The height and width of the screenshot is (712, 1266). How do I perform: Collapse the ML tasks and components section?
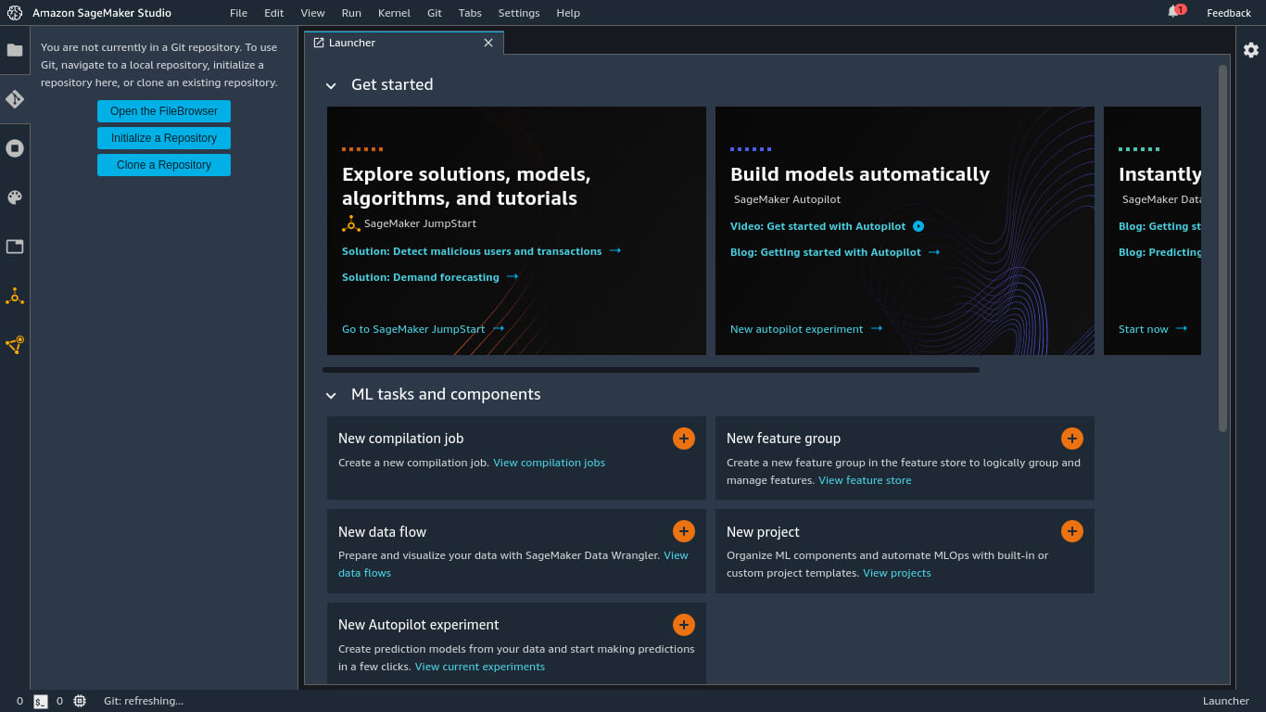click(x=331, y=395)
